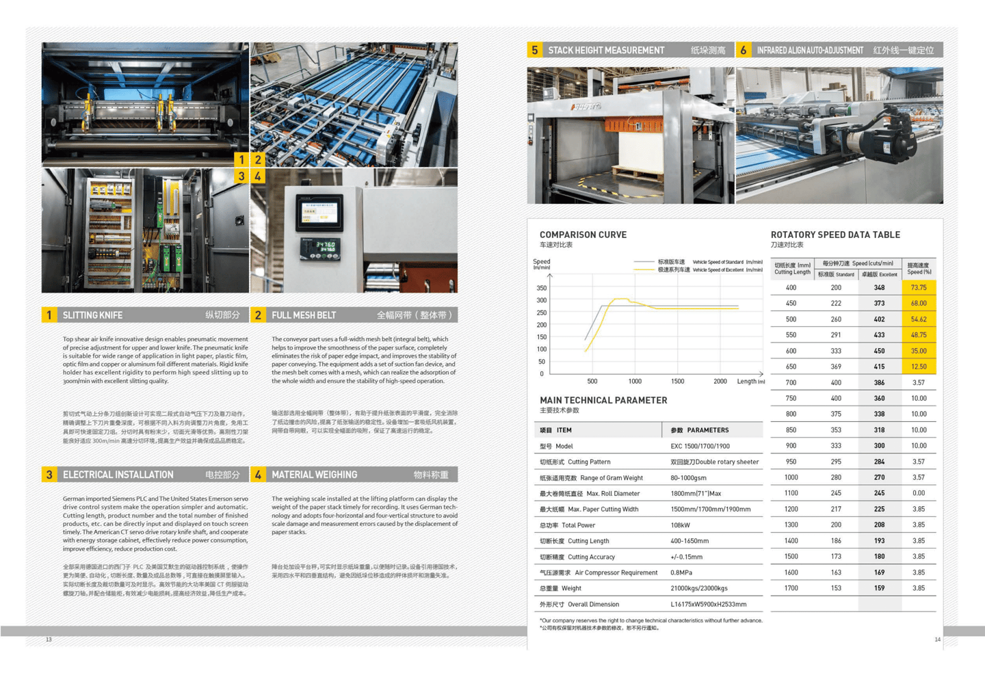Click the Rotatory Speed Data Table heading
The width and height of the screenshot is (985, 673).
pos(835,235)
